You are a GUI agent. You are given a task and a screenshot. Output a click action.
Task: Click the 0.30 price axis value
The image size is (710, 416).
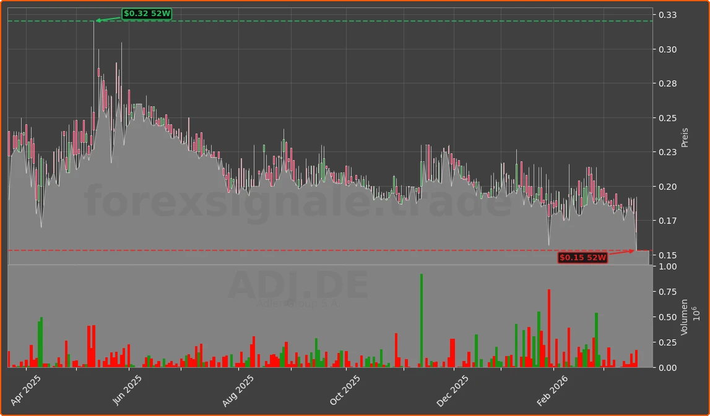pyautogui.click(x=668, y=49)
